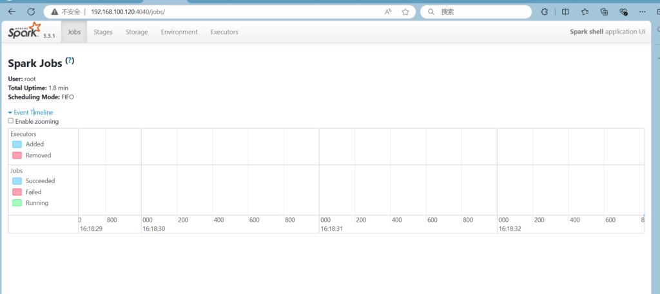Click the browser back arrow
The image size is (660, 294).
pos(12,12)
